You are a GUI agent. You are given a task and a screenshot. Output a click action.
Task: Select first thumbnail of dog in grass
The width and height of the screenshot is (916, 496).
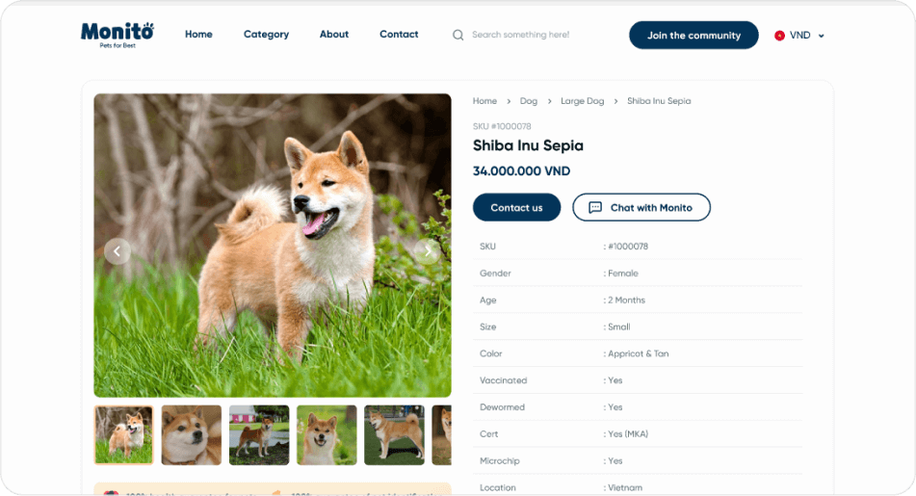coord(124,435)
